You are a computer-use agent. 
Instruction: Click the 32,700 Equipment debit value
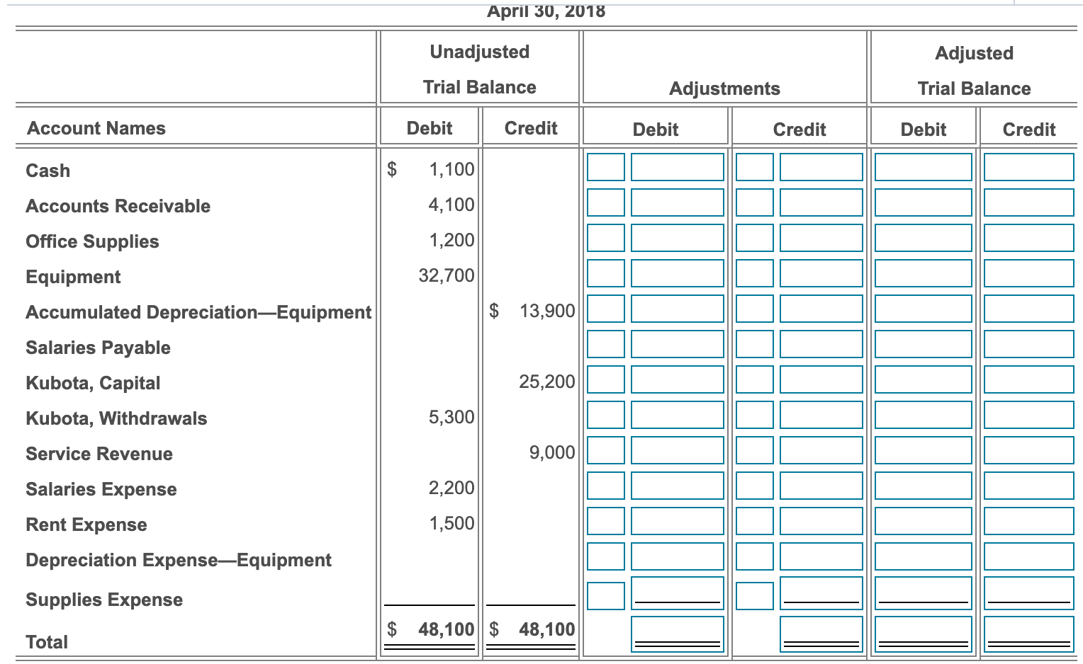click(x=447, y=275)
